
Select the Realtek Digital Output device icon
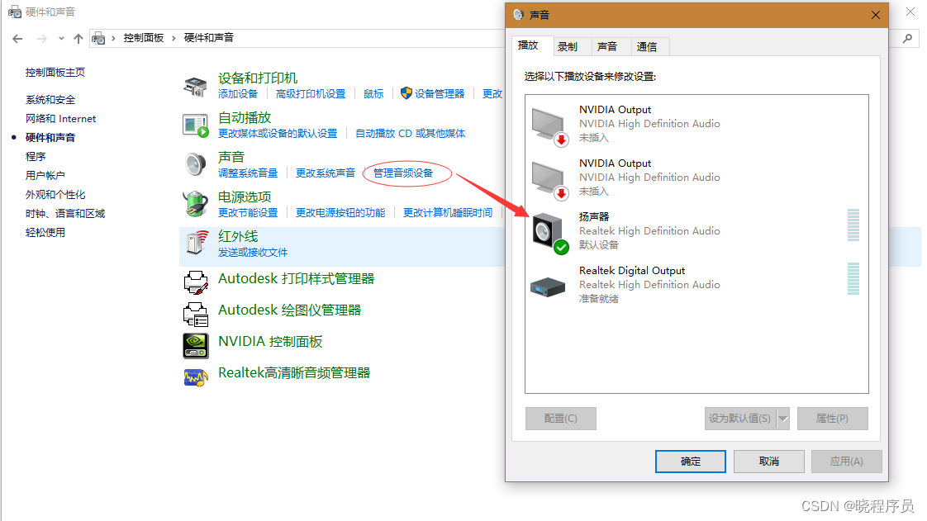tap(548, 287)
